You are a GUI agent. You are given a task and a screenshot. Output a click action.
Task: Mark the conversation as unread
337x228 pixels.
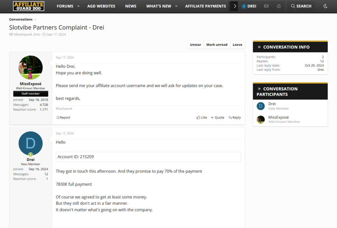tap(217, 45)
